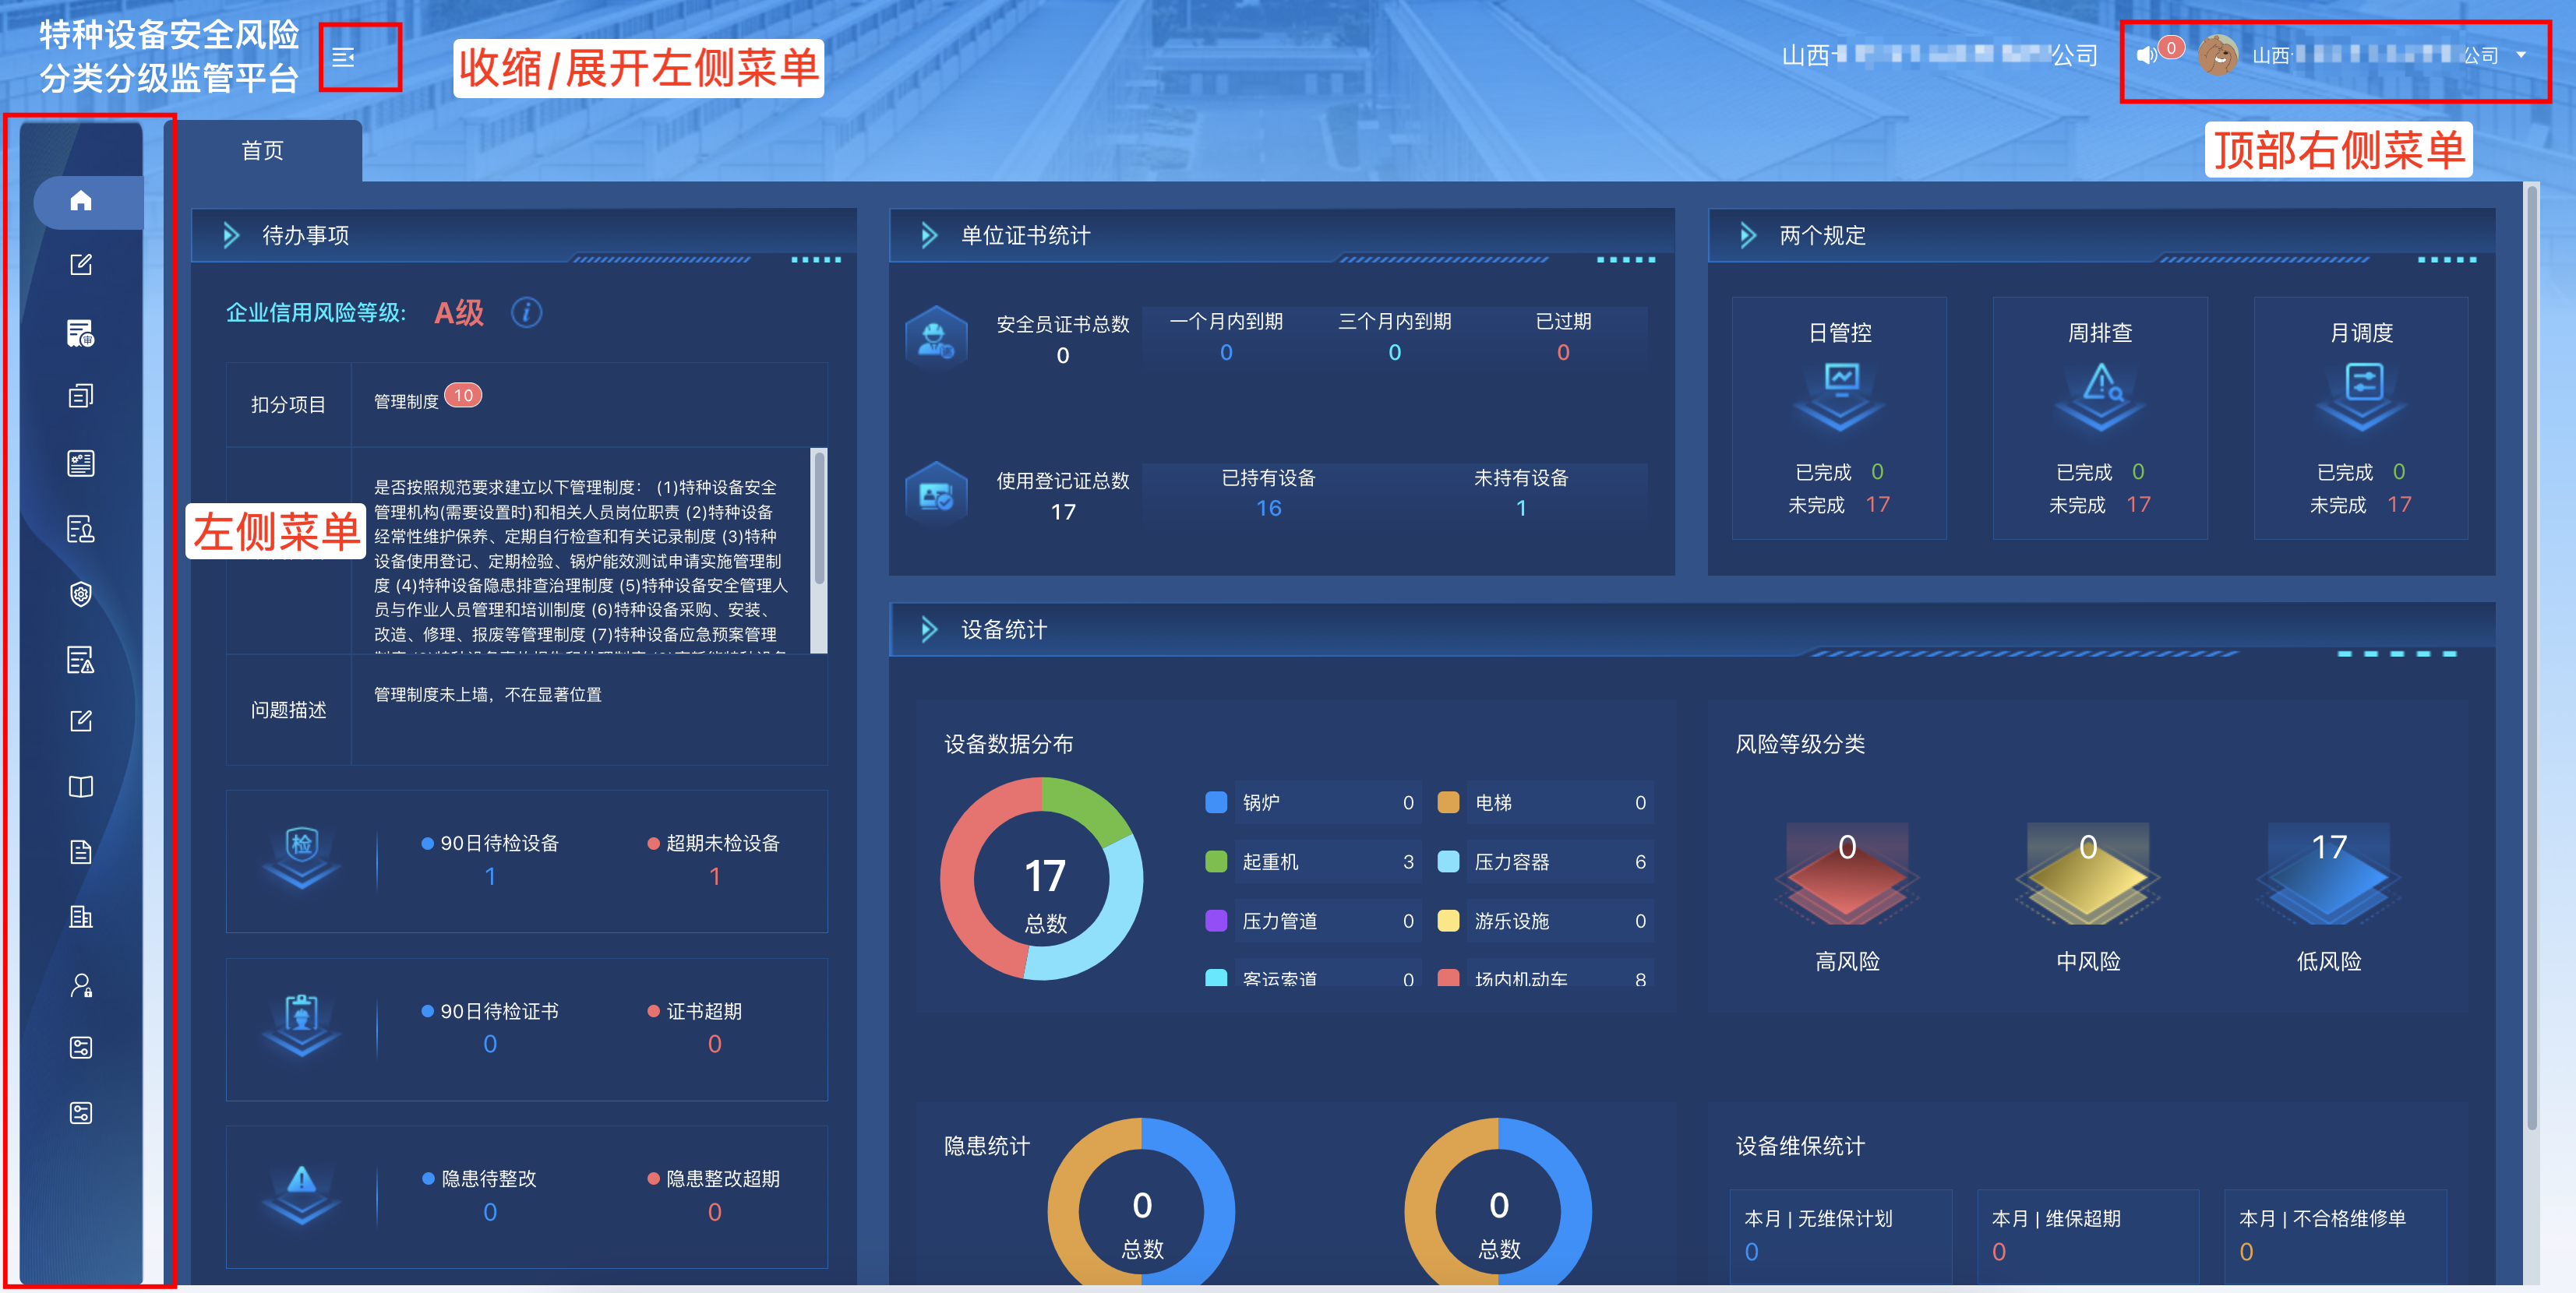The image size is (2576, 1293).
Task: Open the receipt-style sidebar icon
Action: coord(81,333)
